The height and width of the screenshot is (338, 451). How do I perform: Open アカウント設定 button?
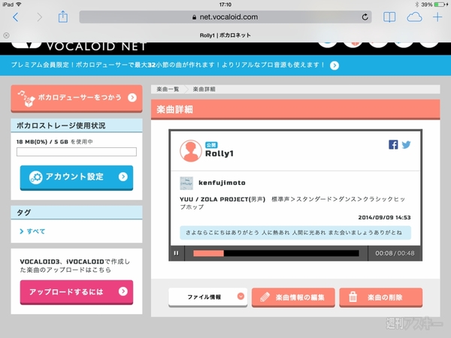77,177
